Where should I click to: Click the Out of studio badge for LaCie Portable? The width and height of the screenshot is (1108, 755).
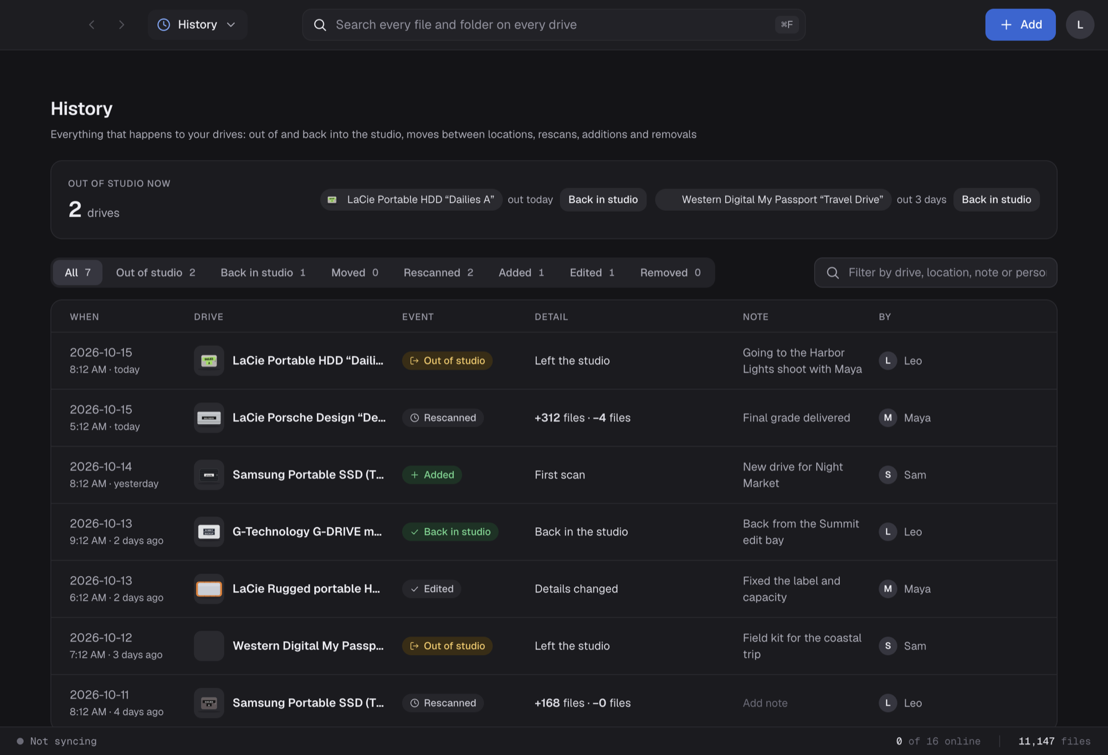click(x=447, y=361)
